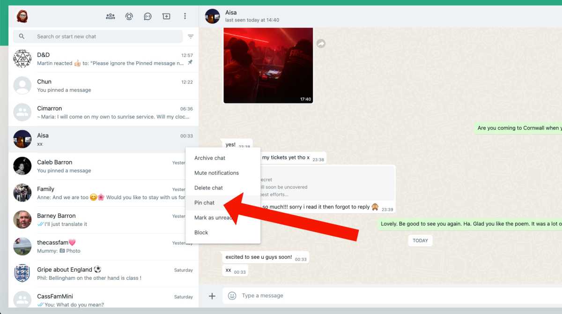
Task: Click the pin icon on D&D chat
Action: point(190,63)
